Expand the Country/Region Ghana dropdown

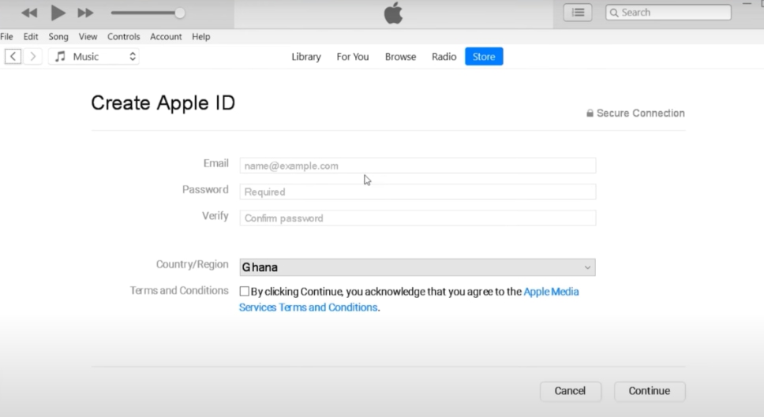click(418, 267)
